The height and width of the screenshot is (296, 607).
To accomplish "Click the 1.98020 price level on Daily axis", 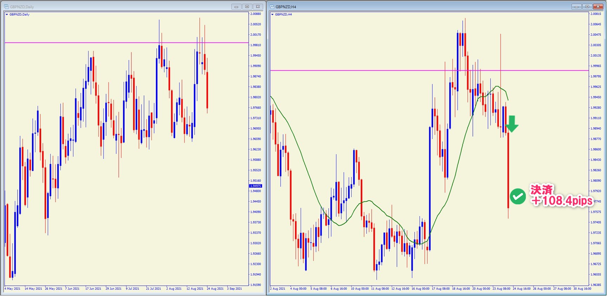I will tap(256, 97).
